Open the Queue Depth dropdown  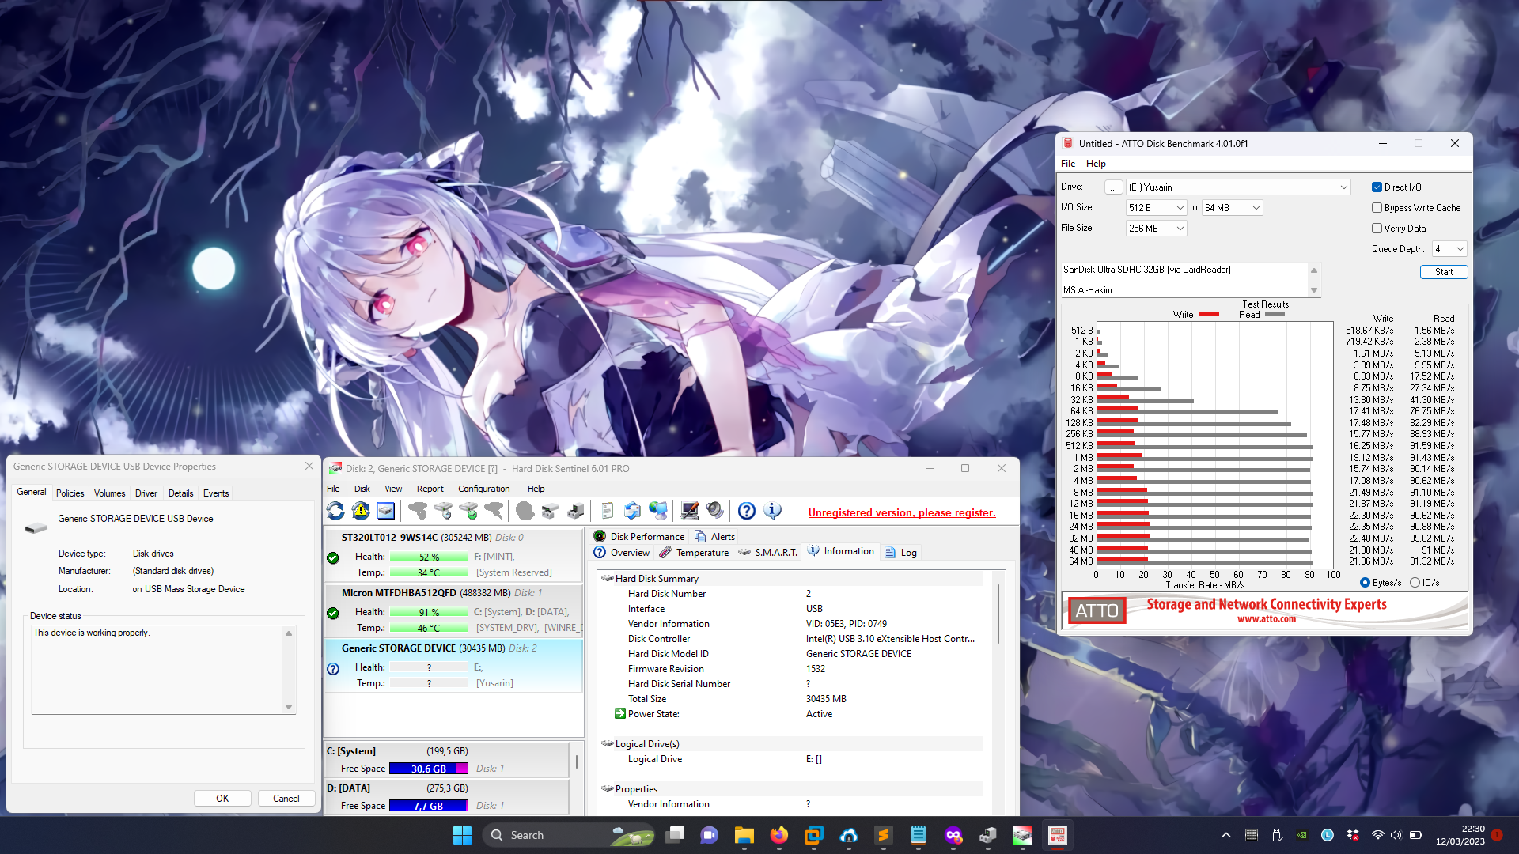[x=1449, y=249]
